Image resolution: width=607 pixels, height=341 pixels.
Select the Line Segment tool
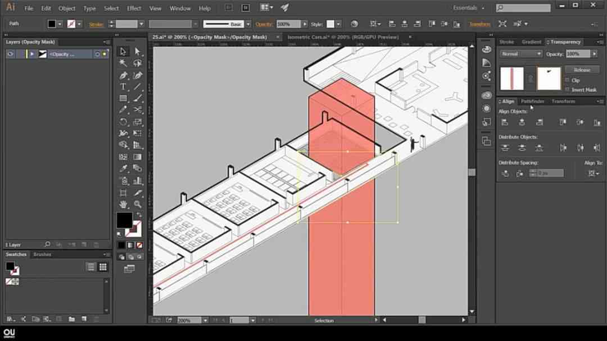tap(137, 87)
